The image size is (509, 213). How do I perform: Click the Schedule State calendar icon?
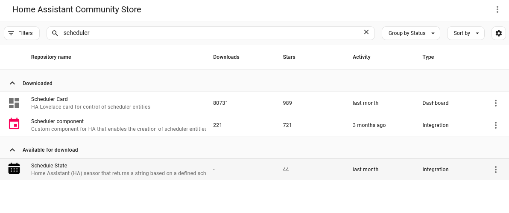pyautogui.click(x=14, y=169)
